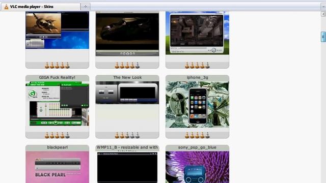Open the blackpearl skin thumbnail
The width and height of the screenshot is (326, 183).
coord(57,167)
